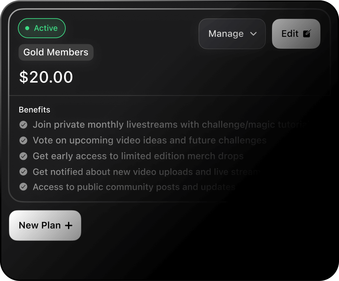339x281 pixels.
Task: Select the Vote on upcoming video ideas text
Action: coord(149,140)
